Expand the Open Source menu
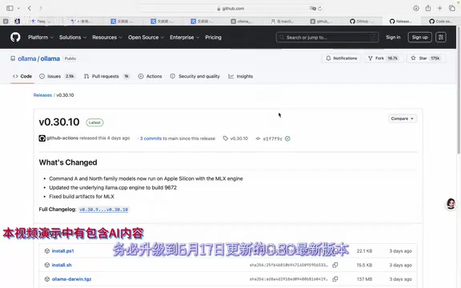The image size is (461, 288). (x=146, y=38)
